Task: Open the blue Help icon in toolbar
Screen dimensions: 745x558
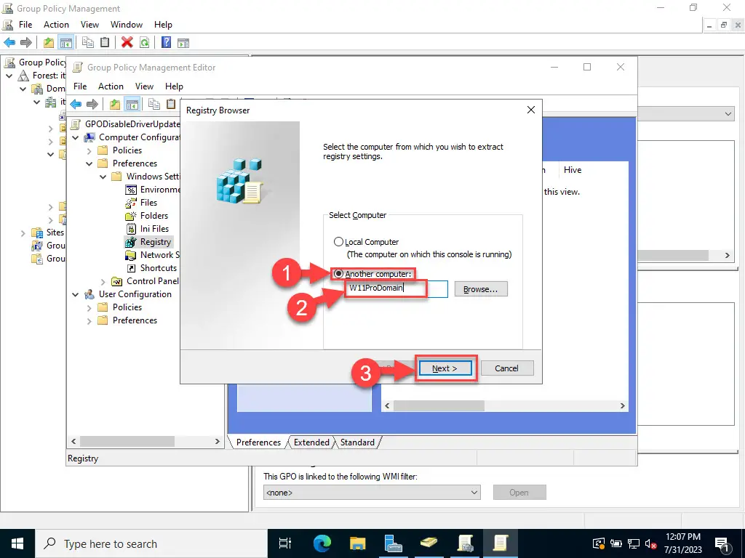Action: pyautogui.click(x=166, y=42)
